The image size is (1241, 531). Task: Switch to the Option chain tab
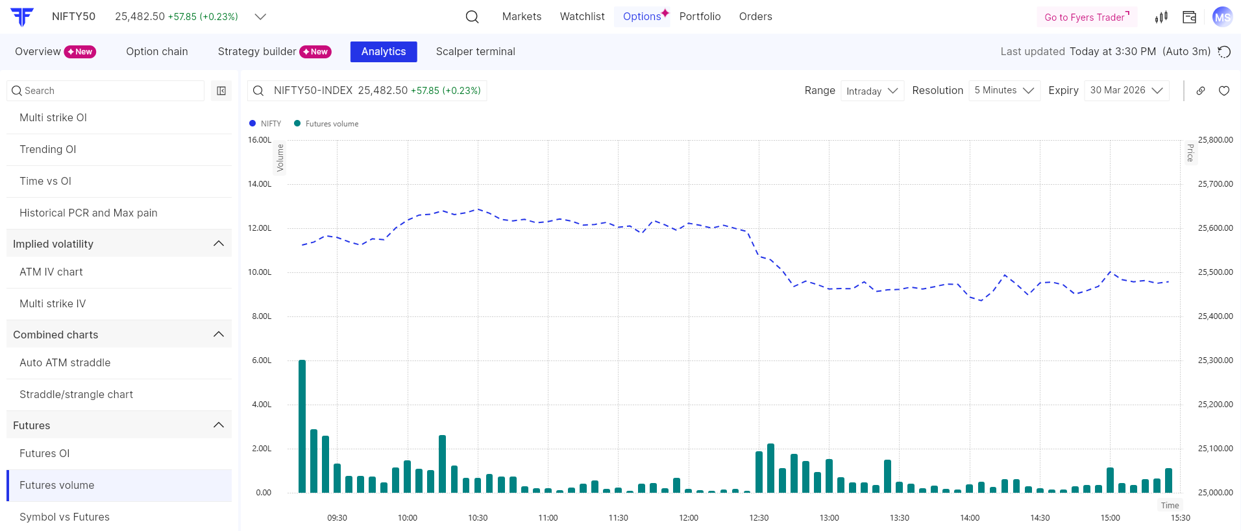click(157, 52)
